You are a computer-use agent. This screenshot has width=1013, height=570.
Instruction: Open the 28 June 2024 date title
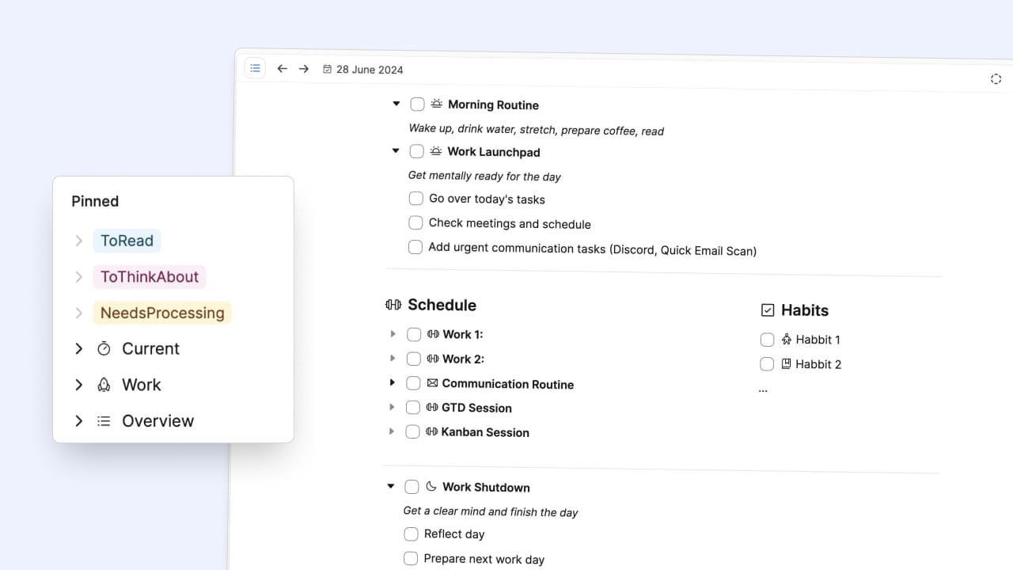(370, 70)
